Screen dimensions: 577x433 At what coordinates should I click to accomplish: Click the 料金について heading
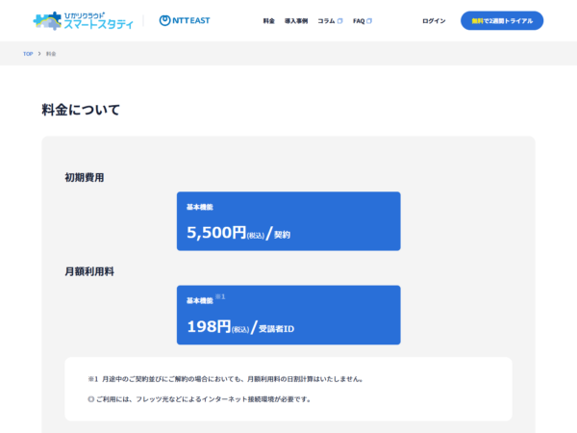tap(81, 110)
